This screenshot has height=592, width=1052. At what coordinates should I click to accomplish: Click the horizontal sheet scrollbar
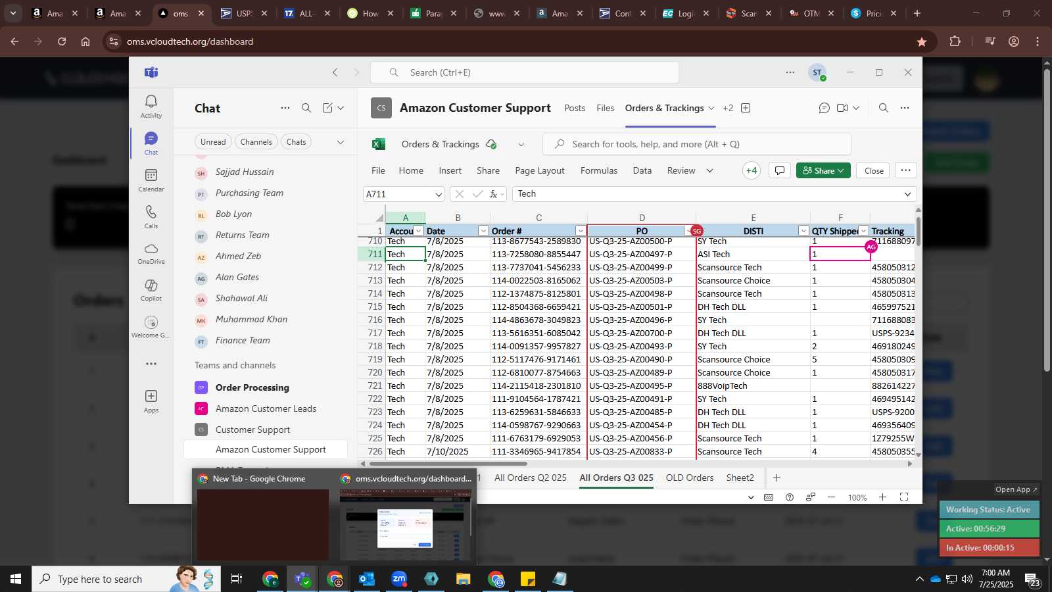[x=448, y=464]
